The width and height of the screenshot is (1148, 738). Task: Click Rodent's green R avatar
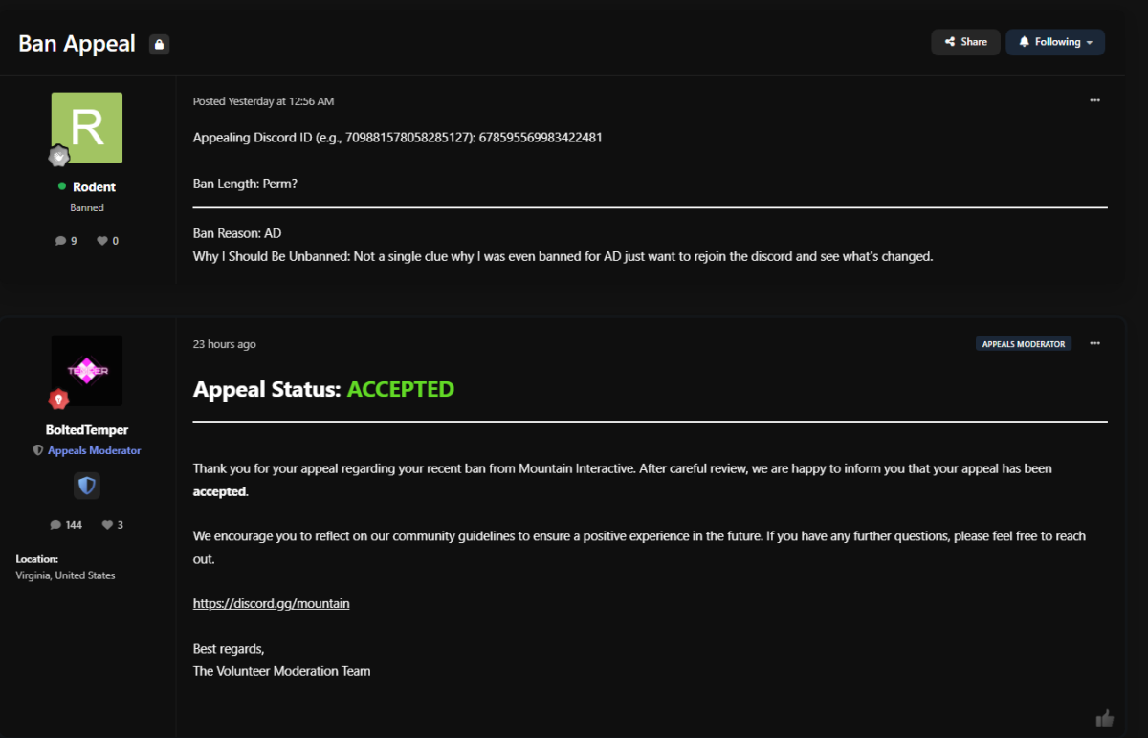tap(87, 128)
